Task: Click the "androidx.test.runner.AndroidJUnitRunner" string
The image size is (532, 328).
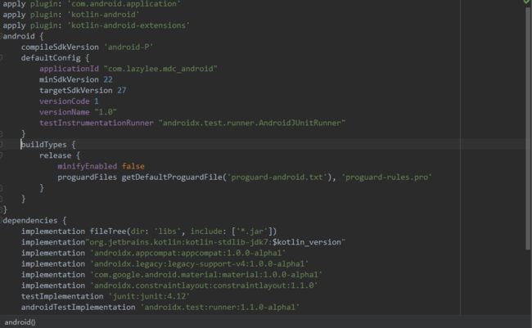Action: pyautogui.click(x=252, y=124)
